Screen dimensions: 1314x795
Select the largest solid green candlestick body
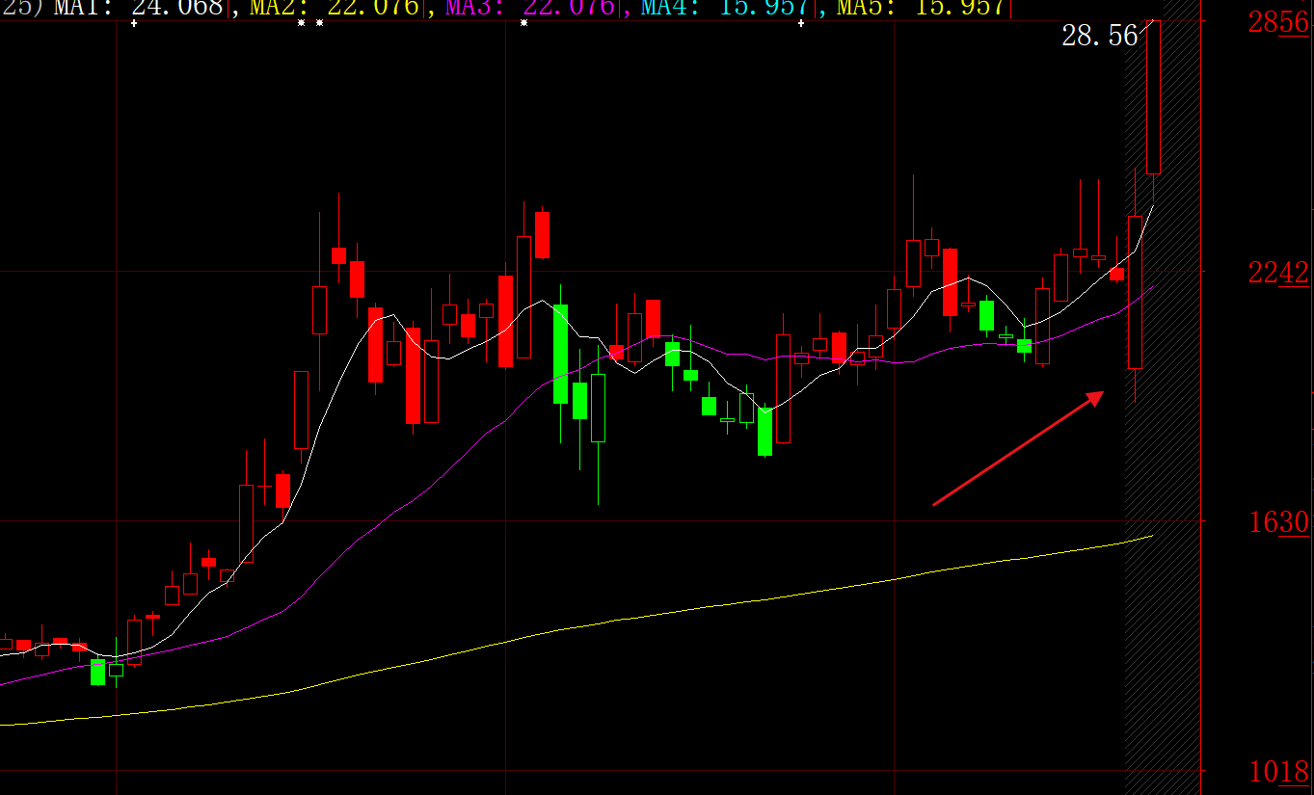click(560, 354)
